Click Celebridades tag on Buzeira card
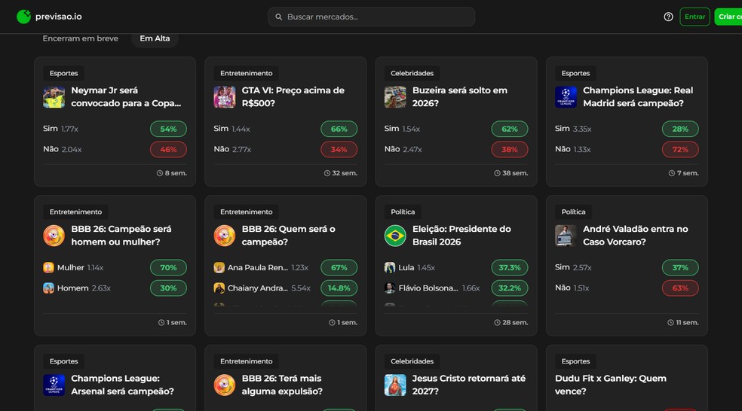Viewport: 742px width, 411px height. pyautogui.click(x=412, y=73)
